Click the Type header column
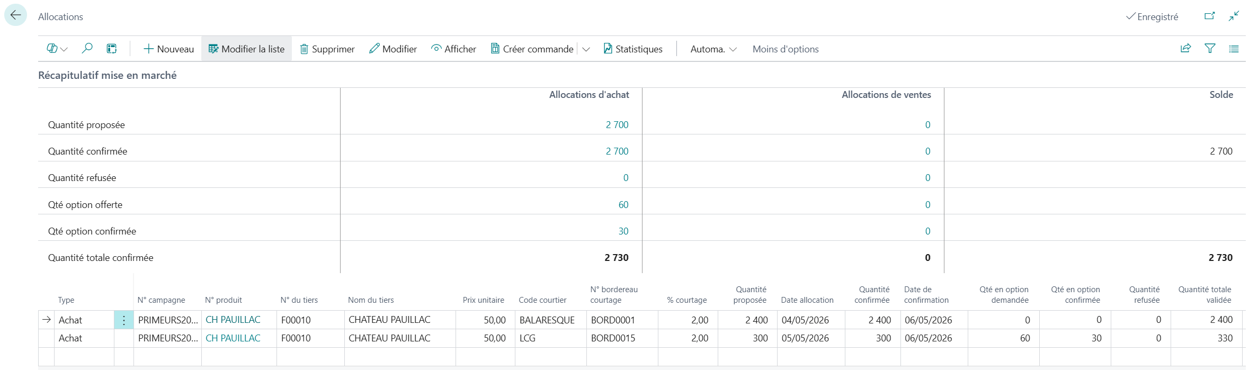The height and width of the screenshot is (370, 1258). tap(66, 300)
